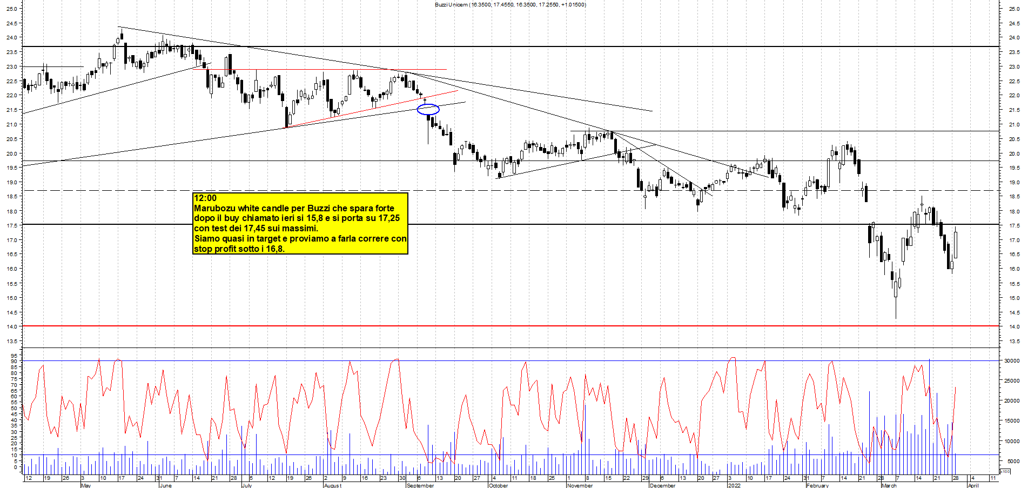Click the "December" month label on the time axis

[662, 485]
